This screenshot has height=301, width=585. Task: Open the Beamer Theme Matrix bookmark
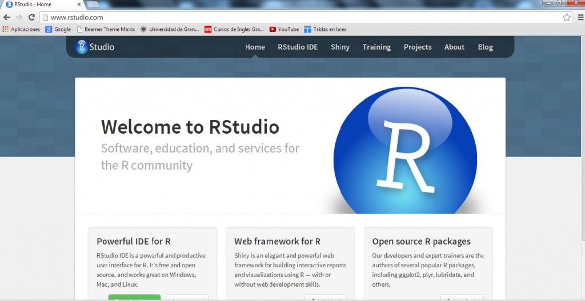[106, 29]
